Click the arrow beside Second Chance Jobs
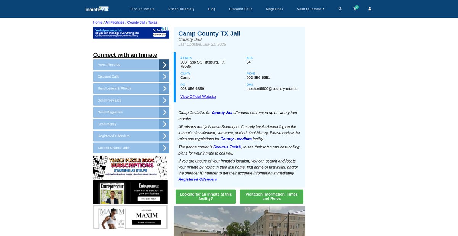Image resolution: width=458 pixels, height=236 pixels. (164, 148)
